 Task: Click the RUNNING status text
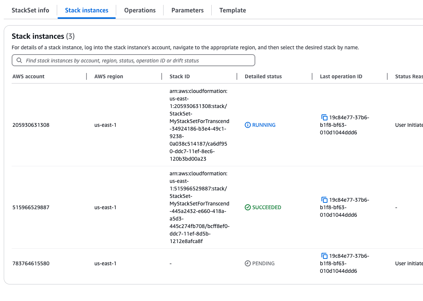[264, 125]
